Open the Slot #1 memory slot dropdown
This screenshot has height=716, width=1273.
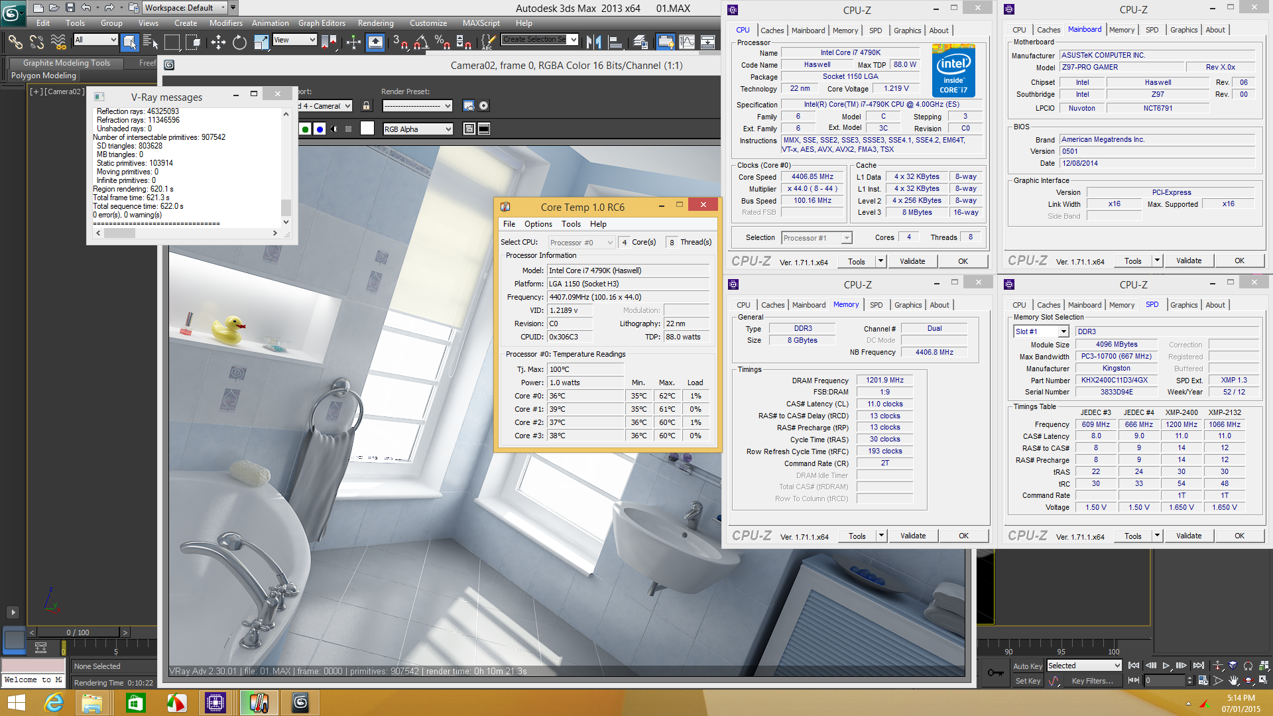pos(1041,331)
